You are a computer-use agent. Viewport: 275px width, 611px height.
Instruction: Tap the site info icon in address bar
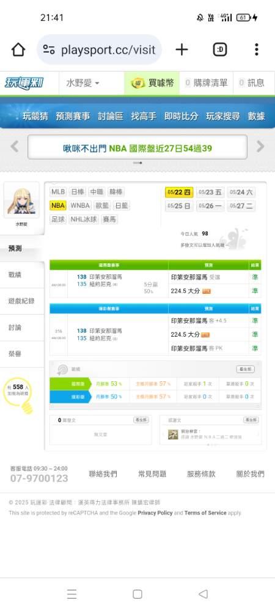49,49
